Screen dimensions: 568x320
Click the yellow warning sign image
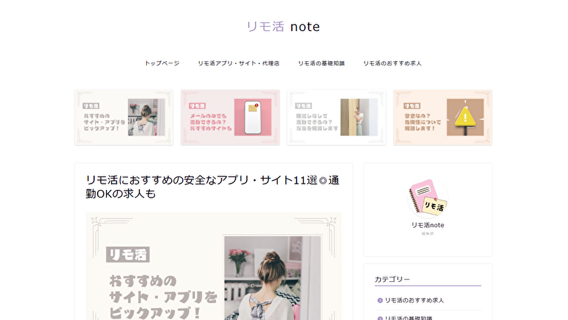(x=465, y=117)
